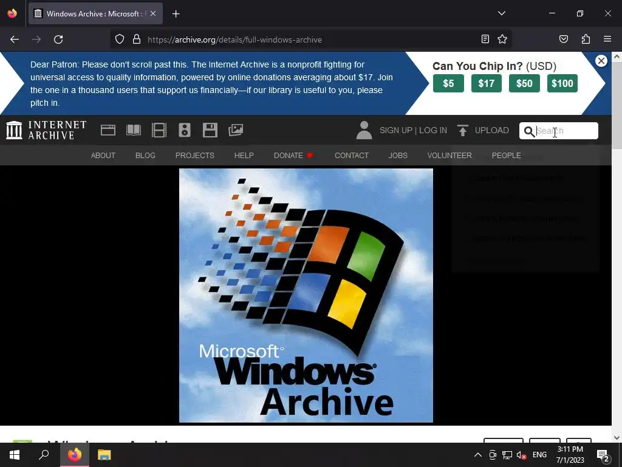Screen dimensions: 622x467
Task: Open File Explorer from taskbar
Action: (104, 455)
